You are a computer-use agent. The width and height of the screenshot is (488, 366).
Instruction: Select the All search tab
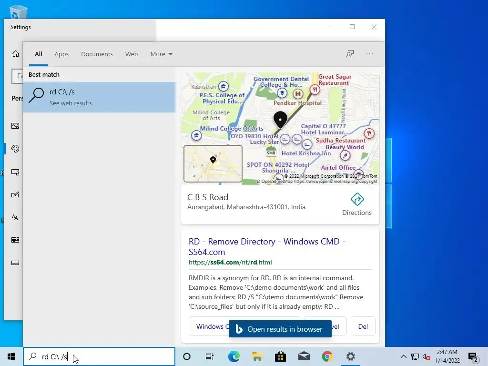tap(39, 54)
